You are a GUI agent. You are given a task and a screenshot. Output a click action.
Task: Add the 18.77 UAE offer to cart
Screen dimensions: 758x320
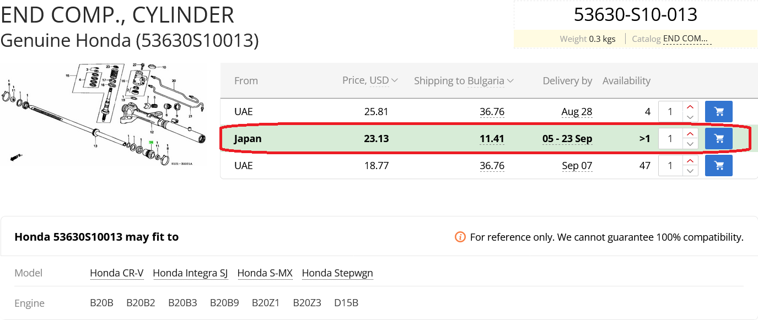[719, 165]
